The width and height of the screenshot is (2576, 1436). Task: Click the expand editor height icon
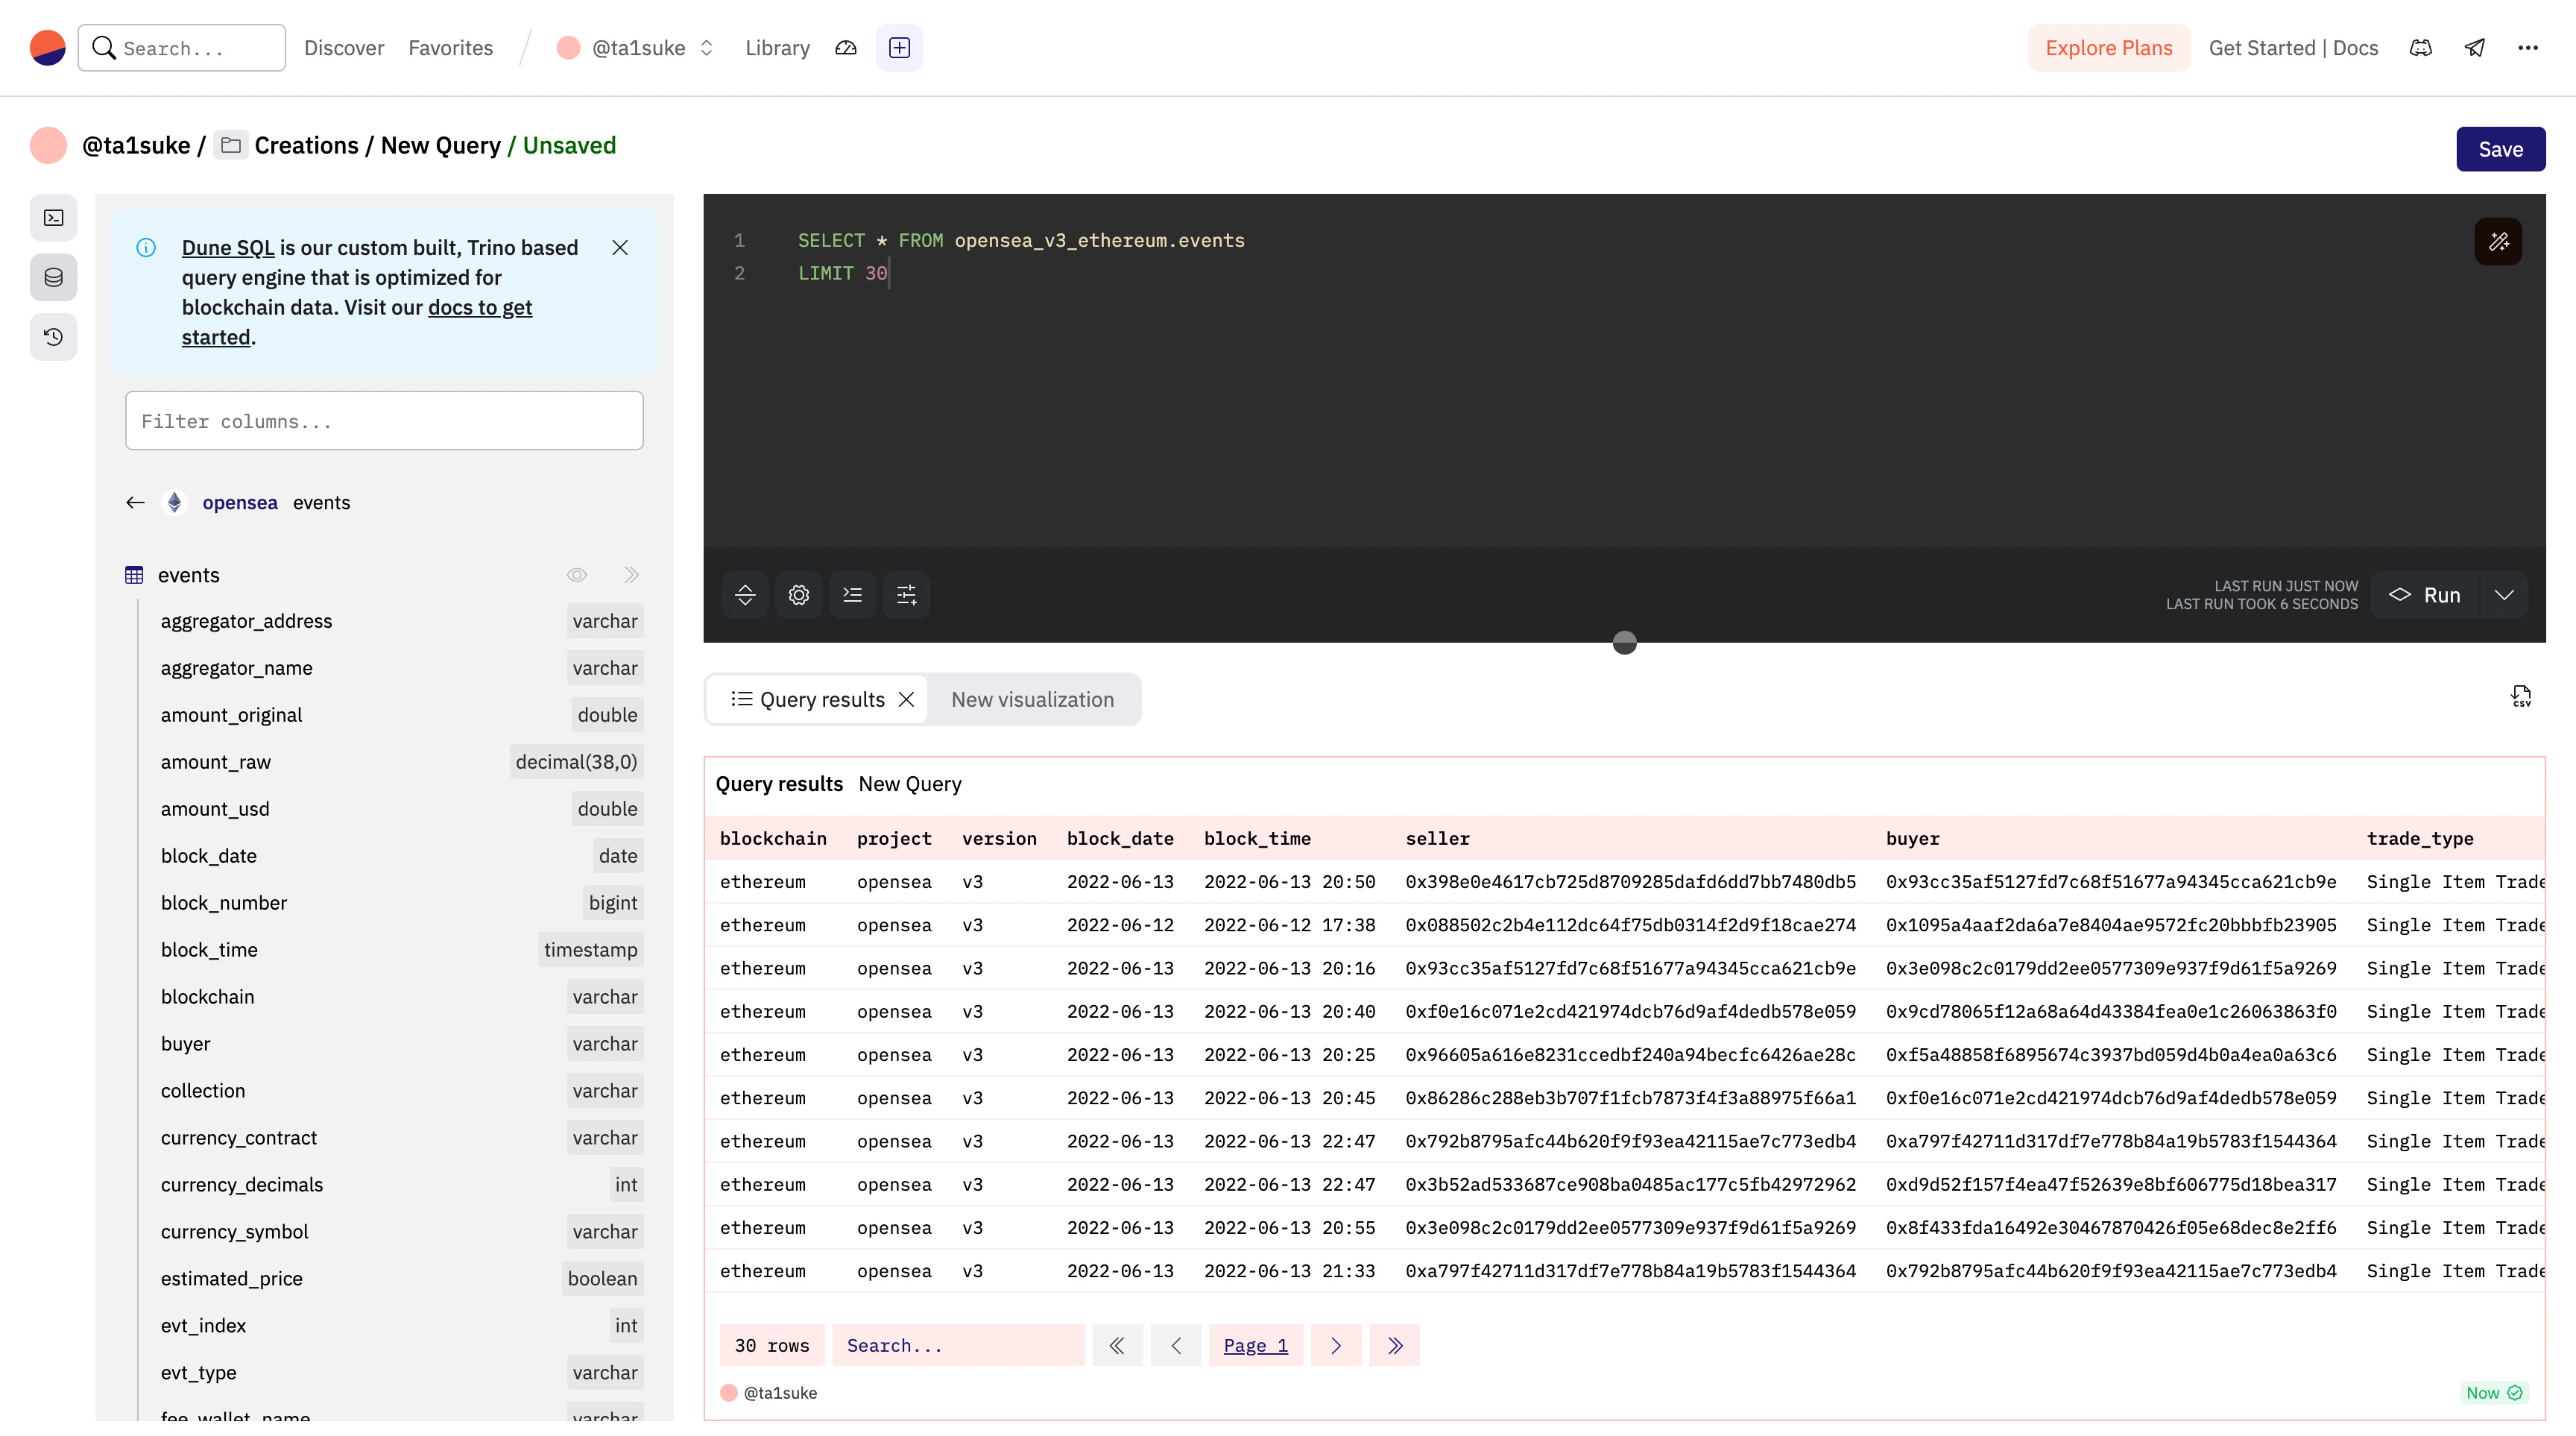pos(745,595)
